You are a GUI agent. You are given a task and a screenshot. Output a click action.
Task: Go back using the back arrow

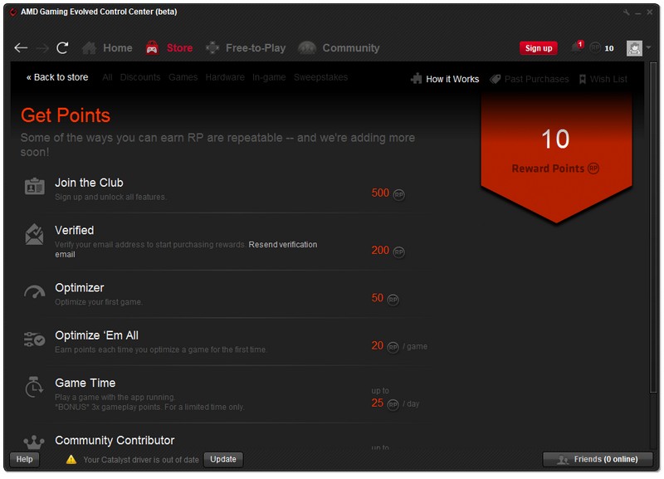(x=21, y=48)
